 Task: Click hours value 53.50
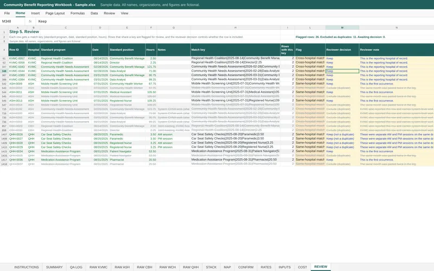pyautogui.click(x=151, y=151)
